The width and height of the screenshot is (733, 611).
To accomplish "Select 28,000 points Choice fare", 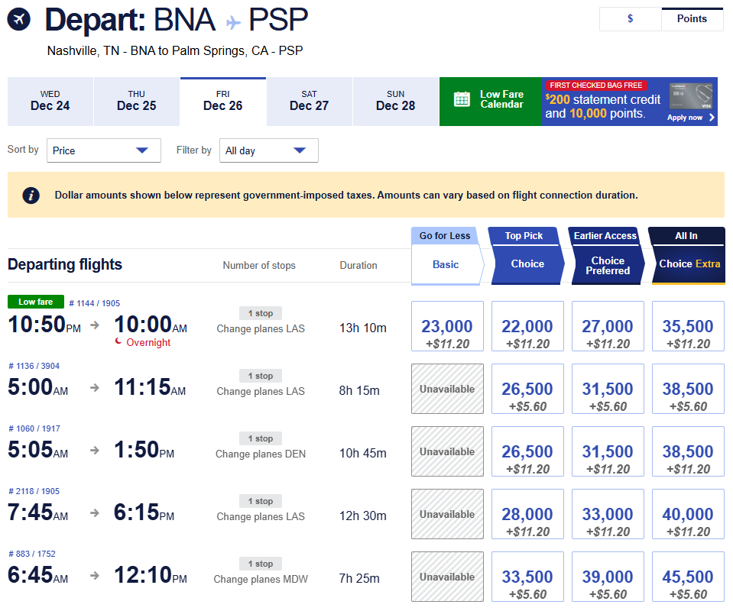I will pos(527,514).
